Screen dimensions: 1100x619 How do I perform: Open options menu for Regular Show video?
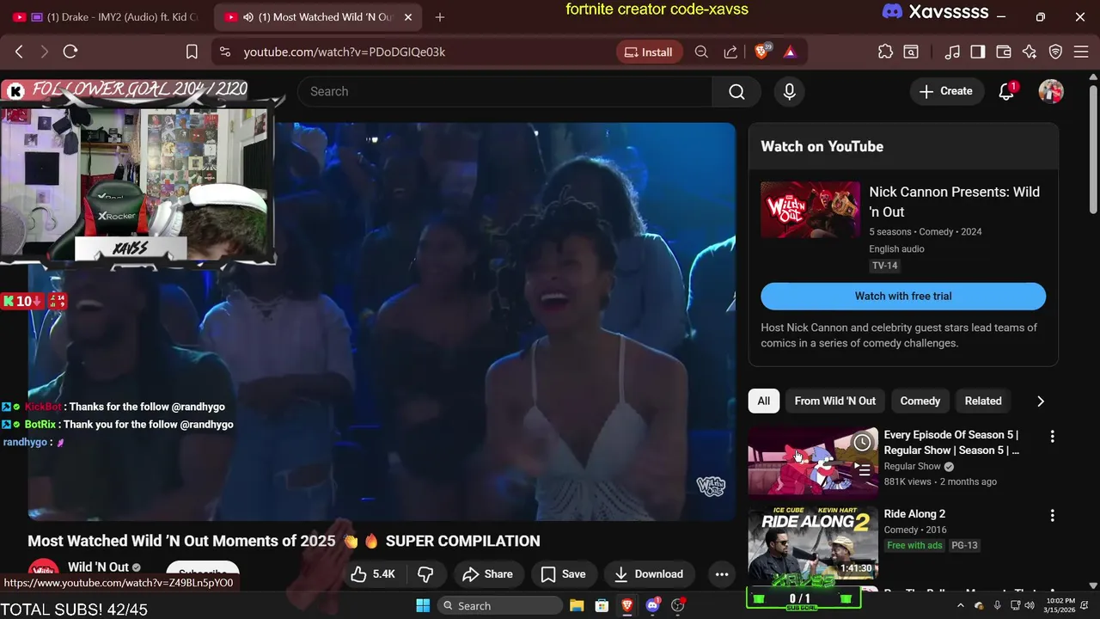1052,436
